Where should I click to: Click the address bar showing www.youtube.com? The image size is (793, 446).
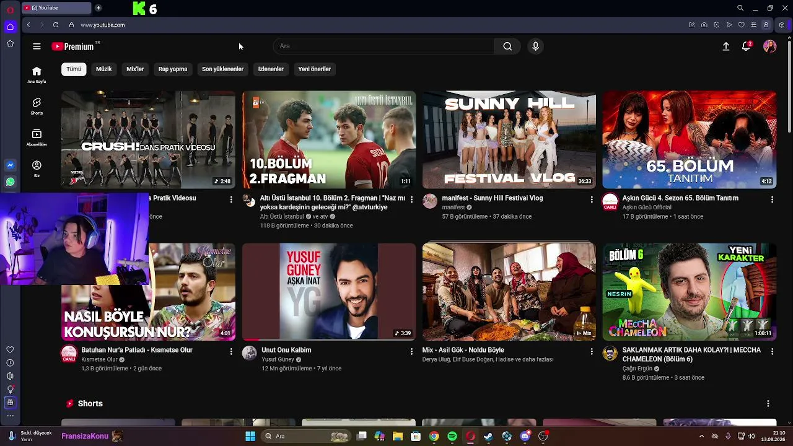102,25
